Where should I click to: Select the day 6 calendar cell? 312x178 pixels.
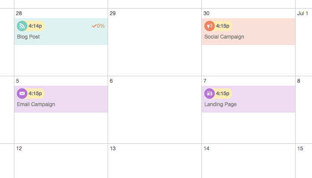pyautogui.click(x=154, y=110)
